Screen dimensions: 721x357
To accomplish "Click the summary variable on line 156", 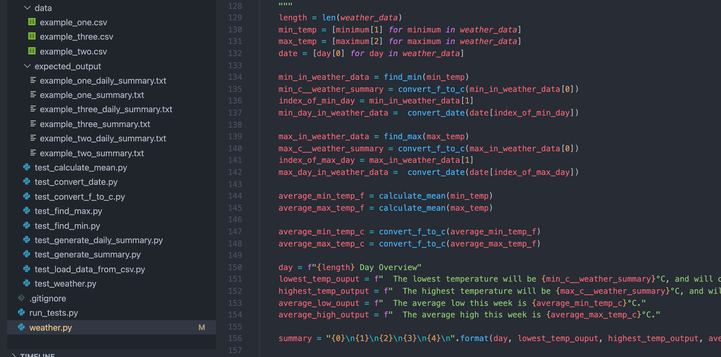I will pos(295,339).
